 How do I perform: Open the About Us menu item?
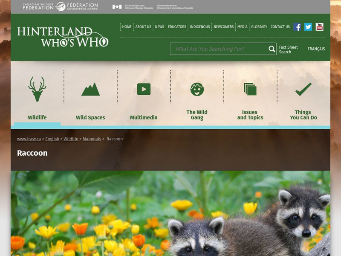pyautogui.click(x=143, y=27)
